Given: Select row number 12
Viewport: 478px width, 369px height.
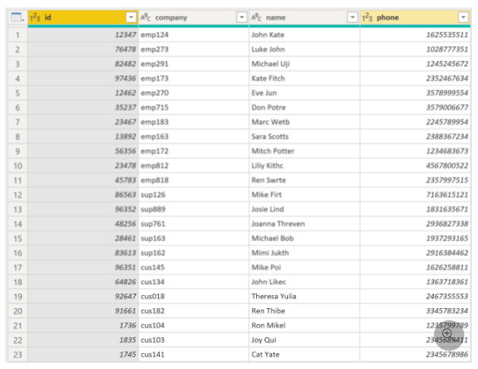Looking at the screenshot, I should click(17, 195).
